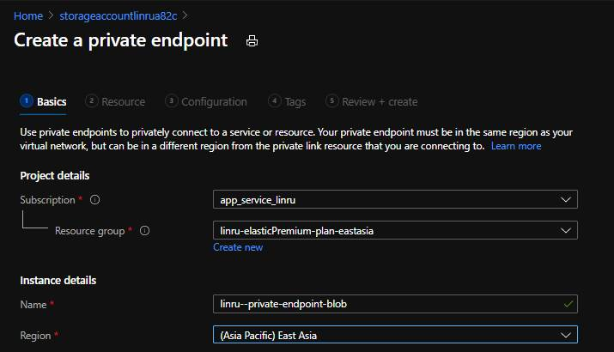Click the Resource step number icon

pyautogui.click(x=92, y=101)
